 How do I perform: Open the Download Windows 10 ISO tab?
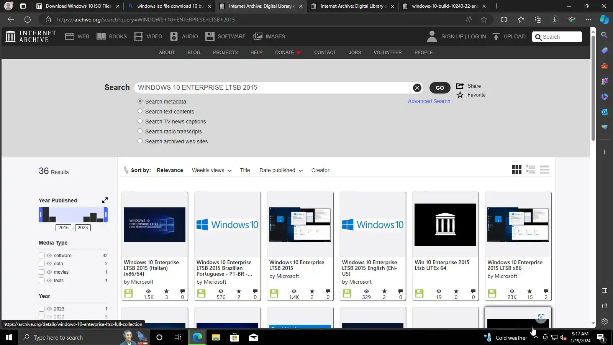click(x=78, y=6)
